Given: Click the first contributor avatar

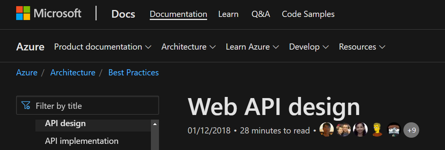Looking at the screenshot, I should pos(327,130).
